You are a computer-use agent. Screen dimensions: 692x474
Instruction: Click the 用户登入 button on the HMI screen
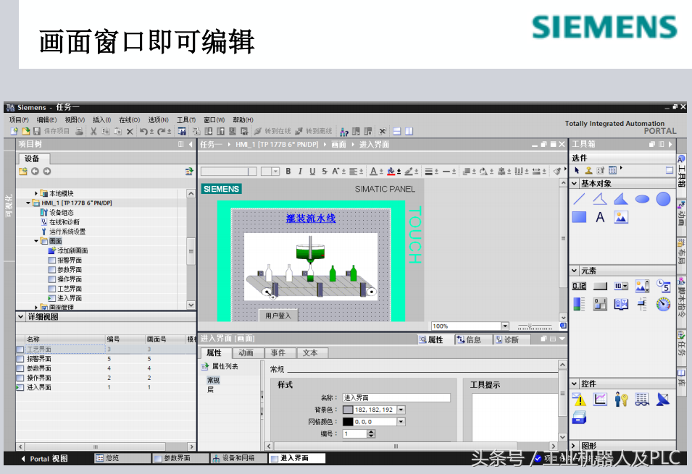click(278, 316)
